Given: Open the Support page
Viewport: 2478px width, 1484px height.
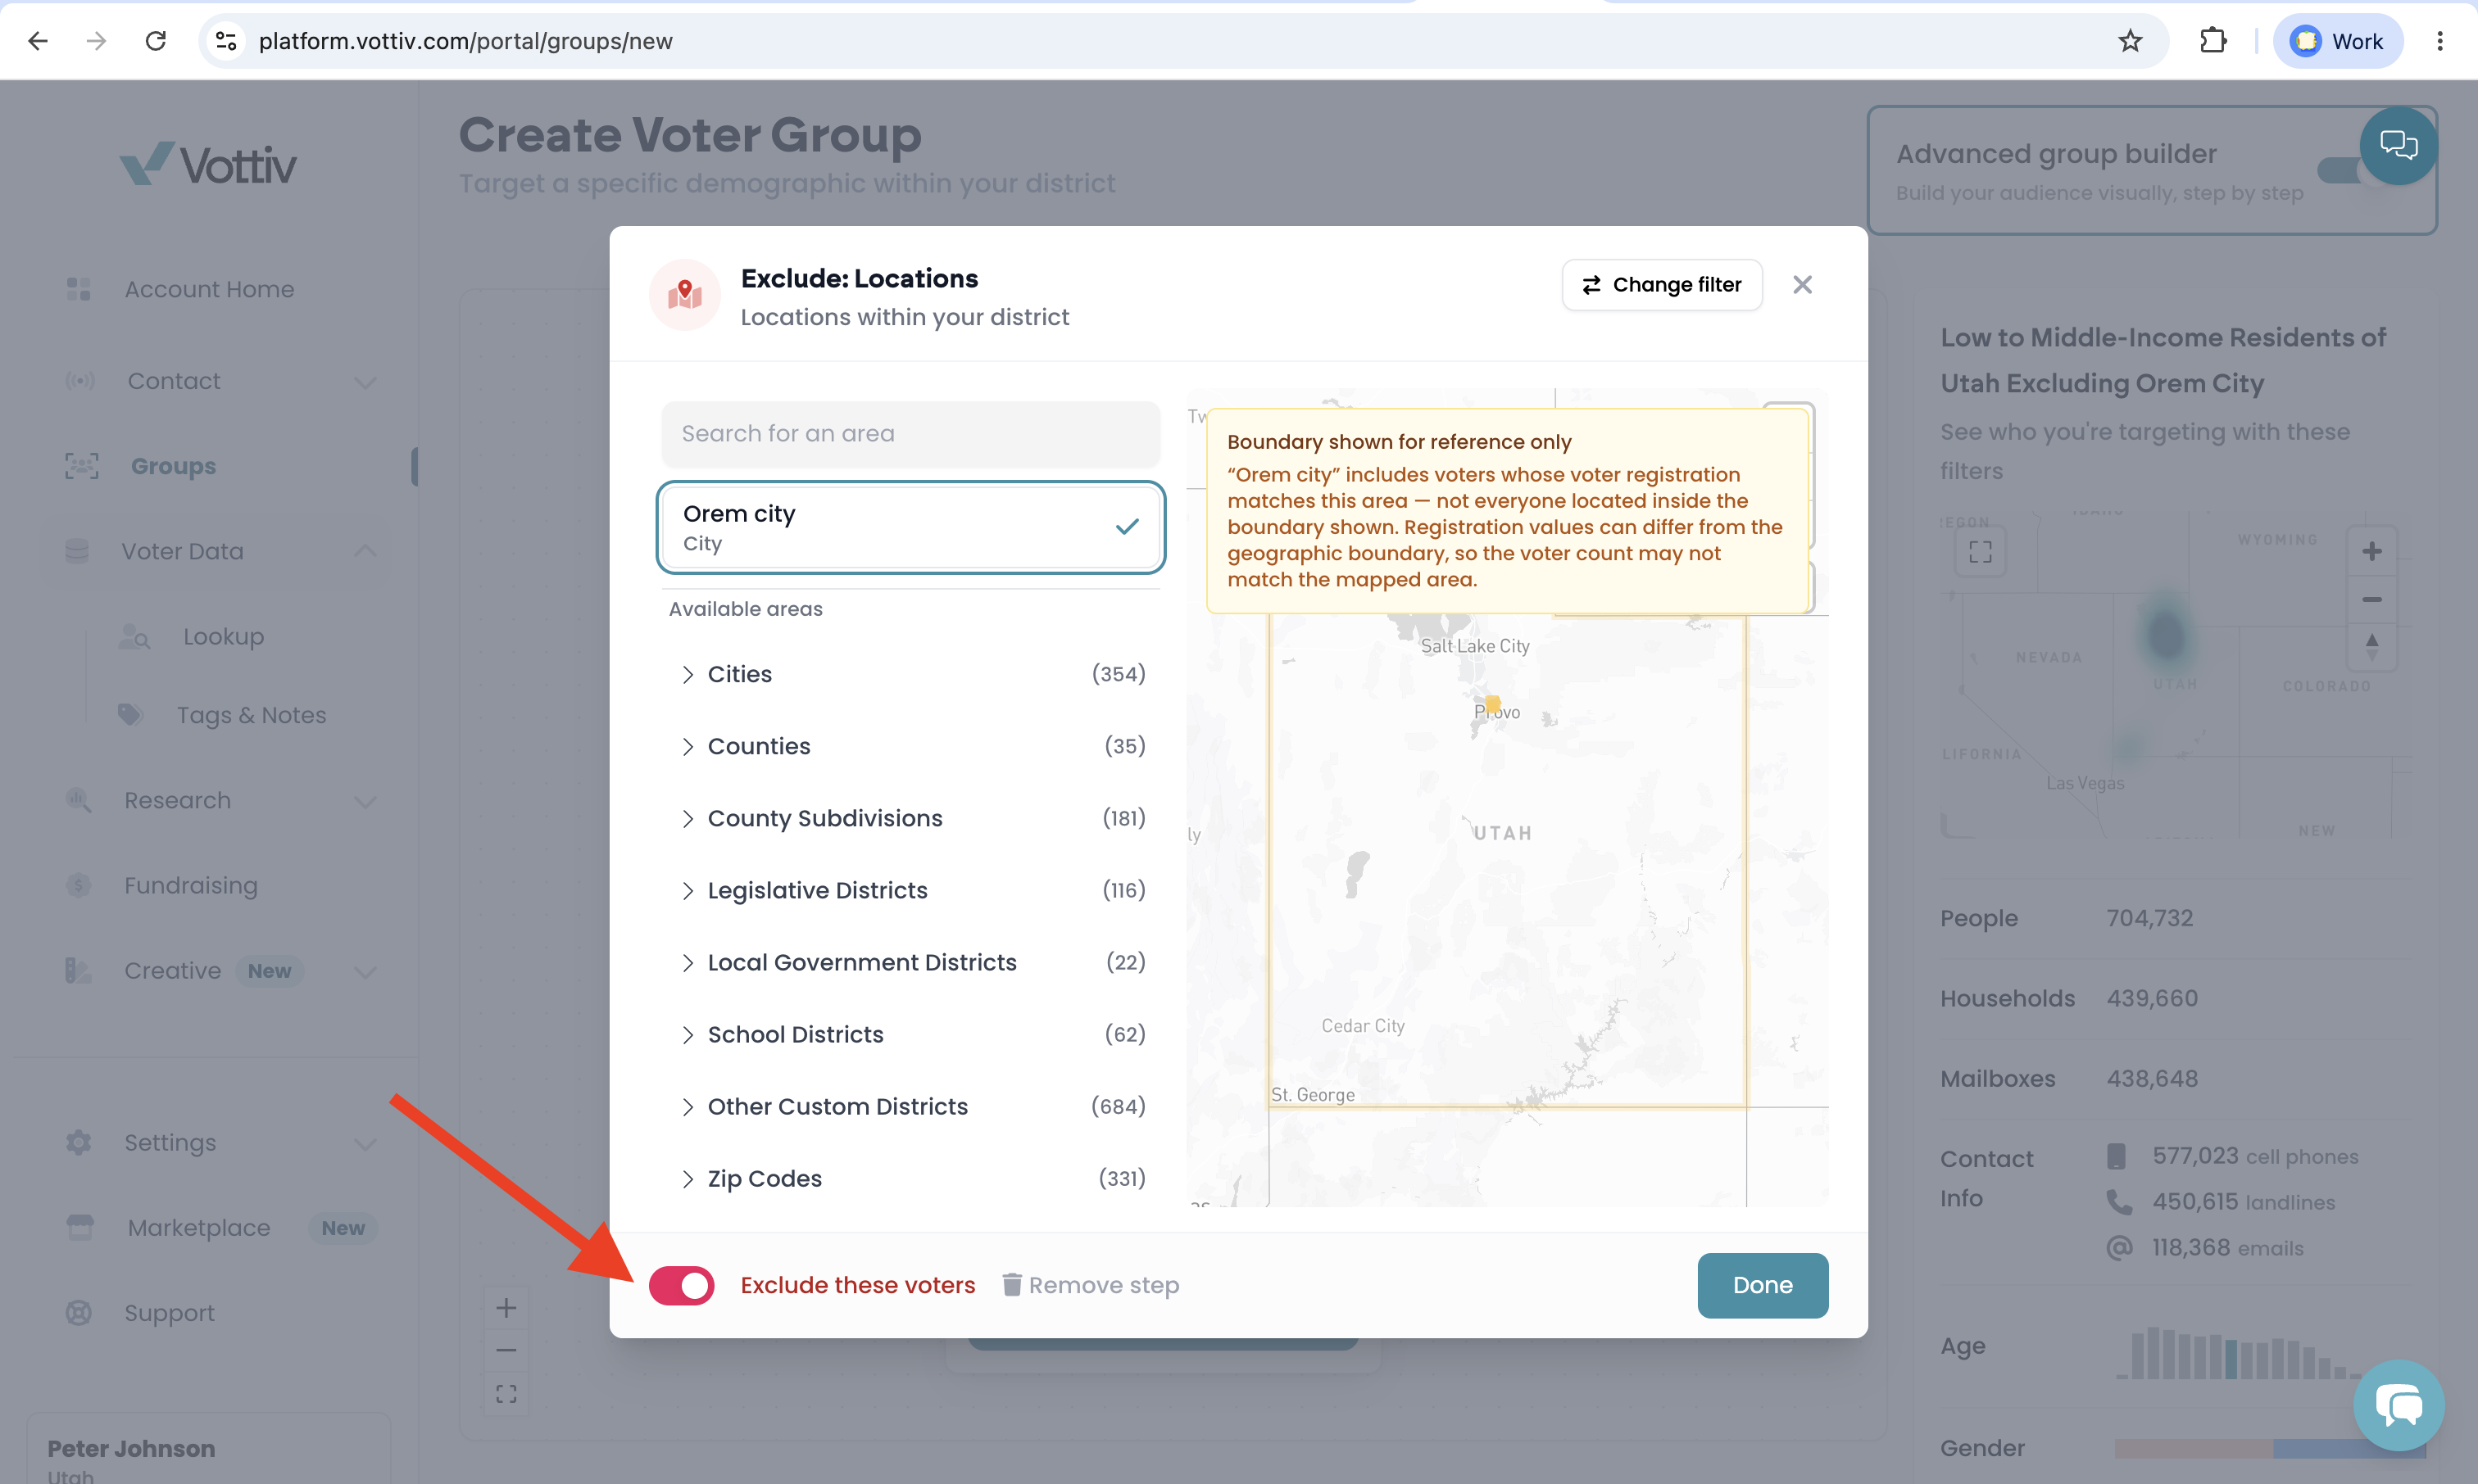Looking at the screenshot, I should coord(169,1312).
